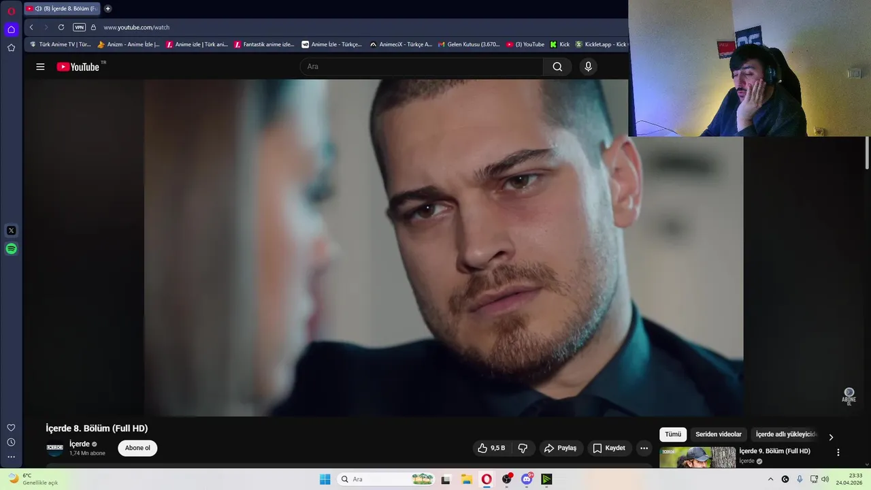Open the Anime izle | Türk ani... bookmark

[x=197, y=44]
